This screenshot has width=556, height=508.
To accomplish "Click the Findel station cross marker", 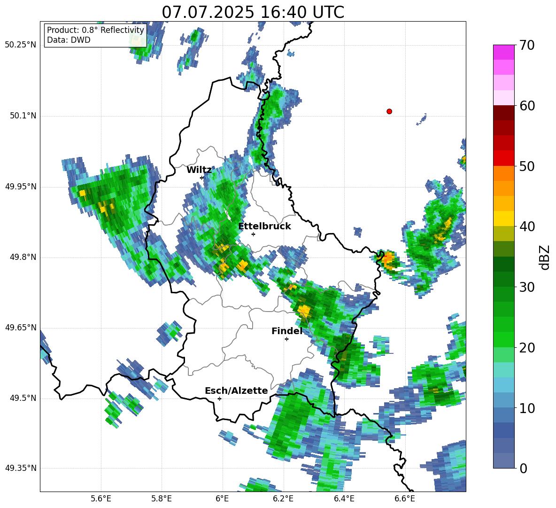I will [x=286, y=339].
